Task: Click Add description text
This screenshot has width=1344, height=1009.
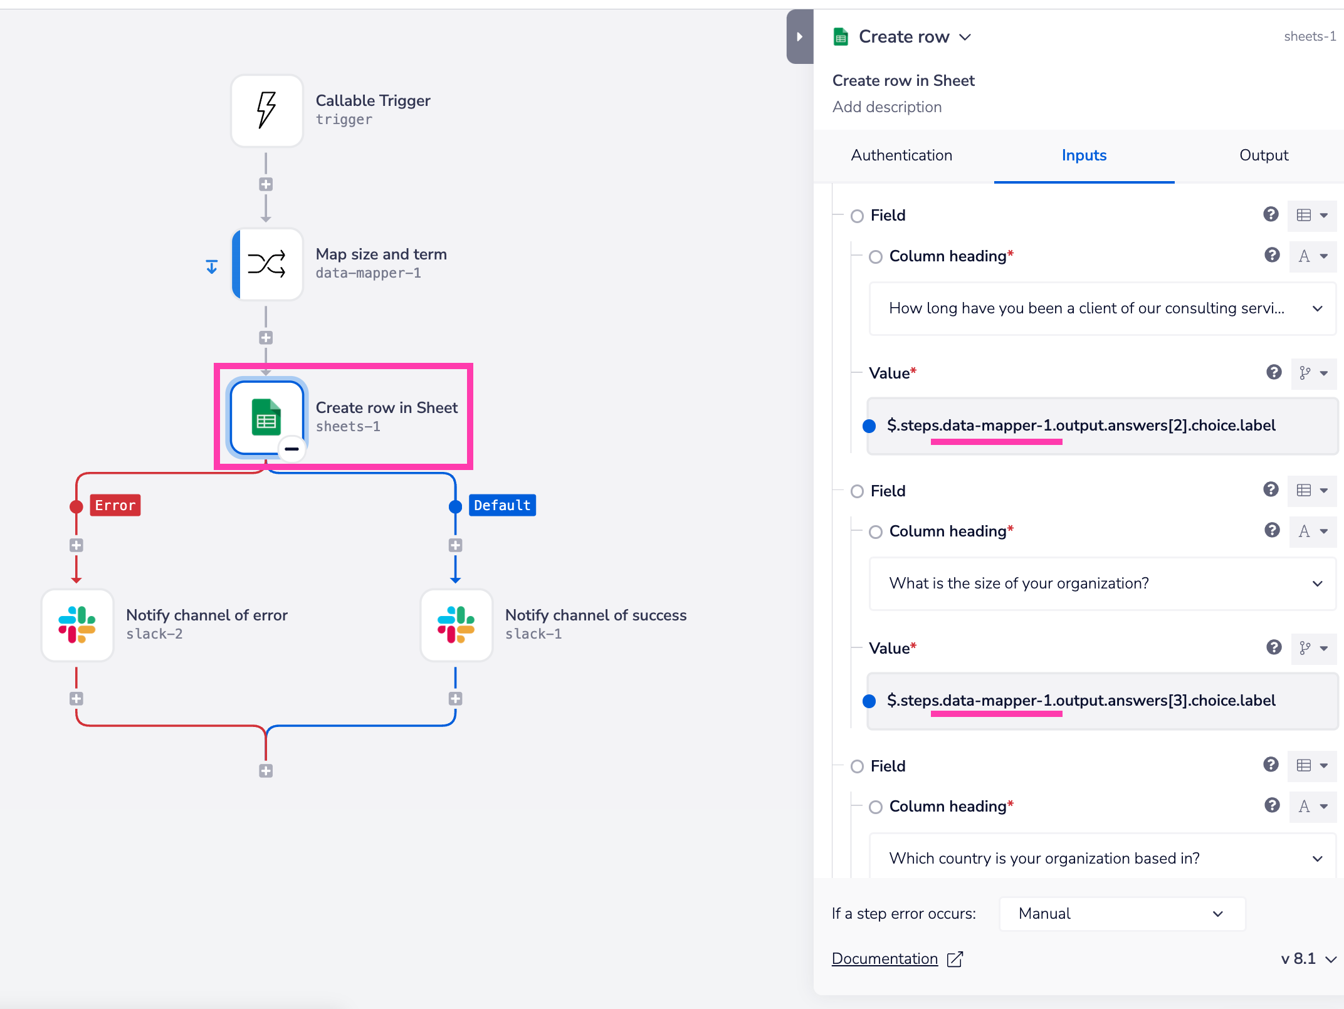Action: pos(886,107)
